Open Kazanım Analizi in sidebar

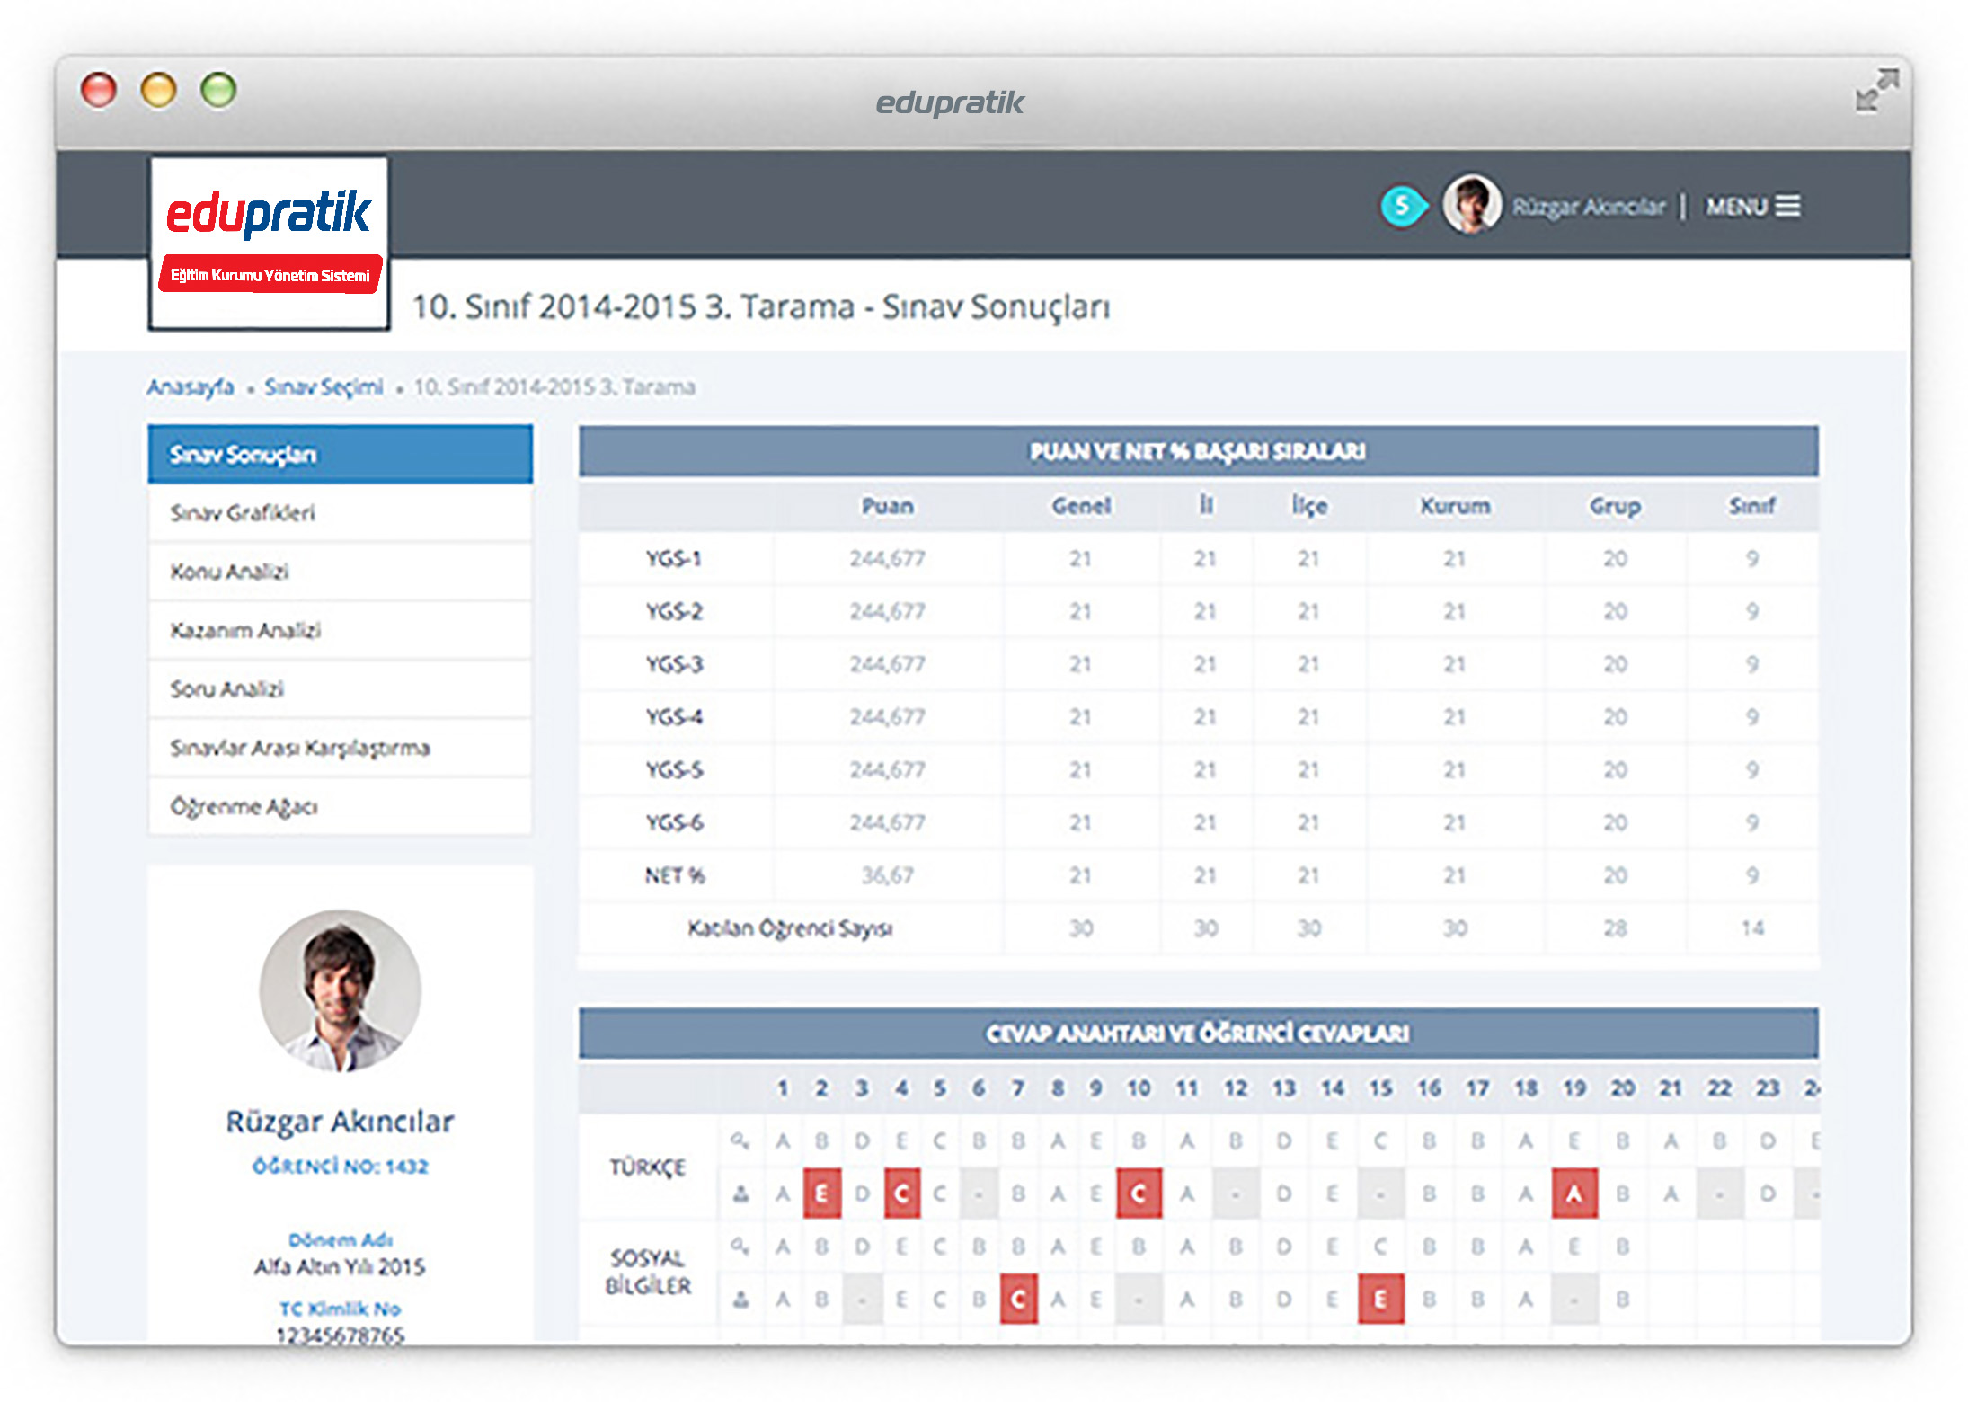tap(341, 630)
